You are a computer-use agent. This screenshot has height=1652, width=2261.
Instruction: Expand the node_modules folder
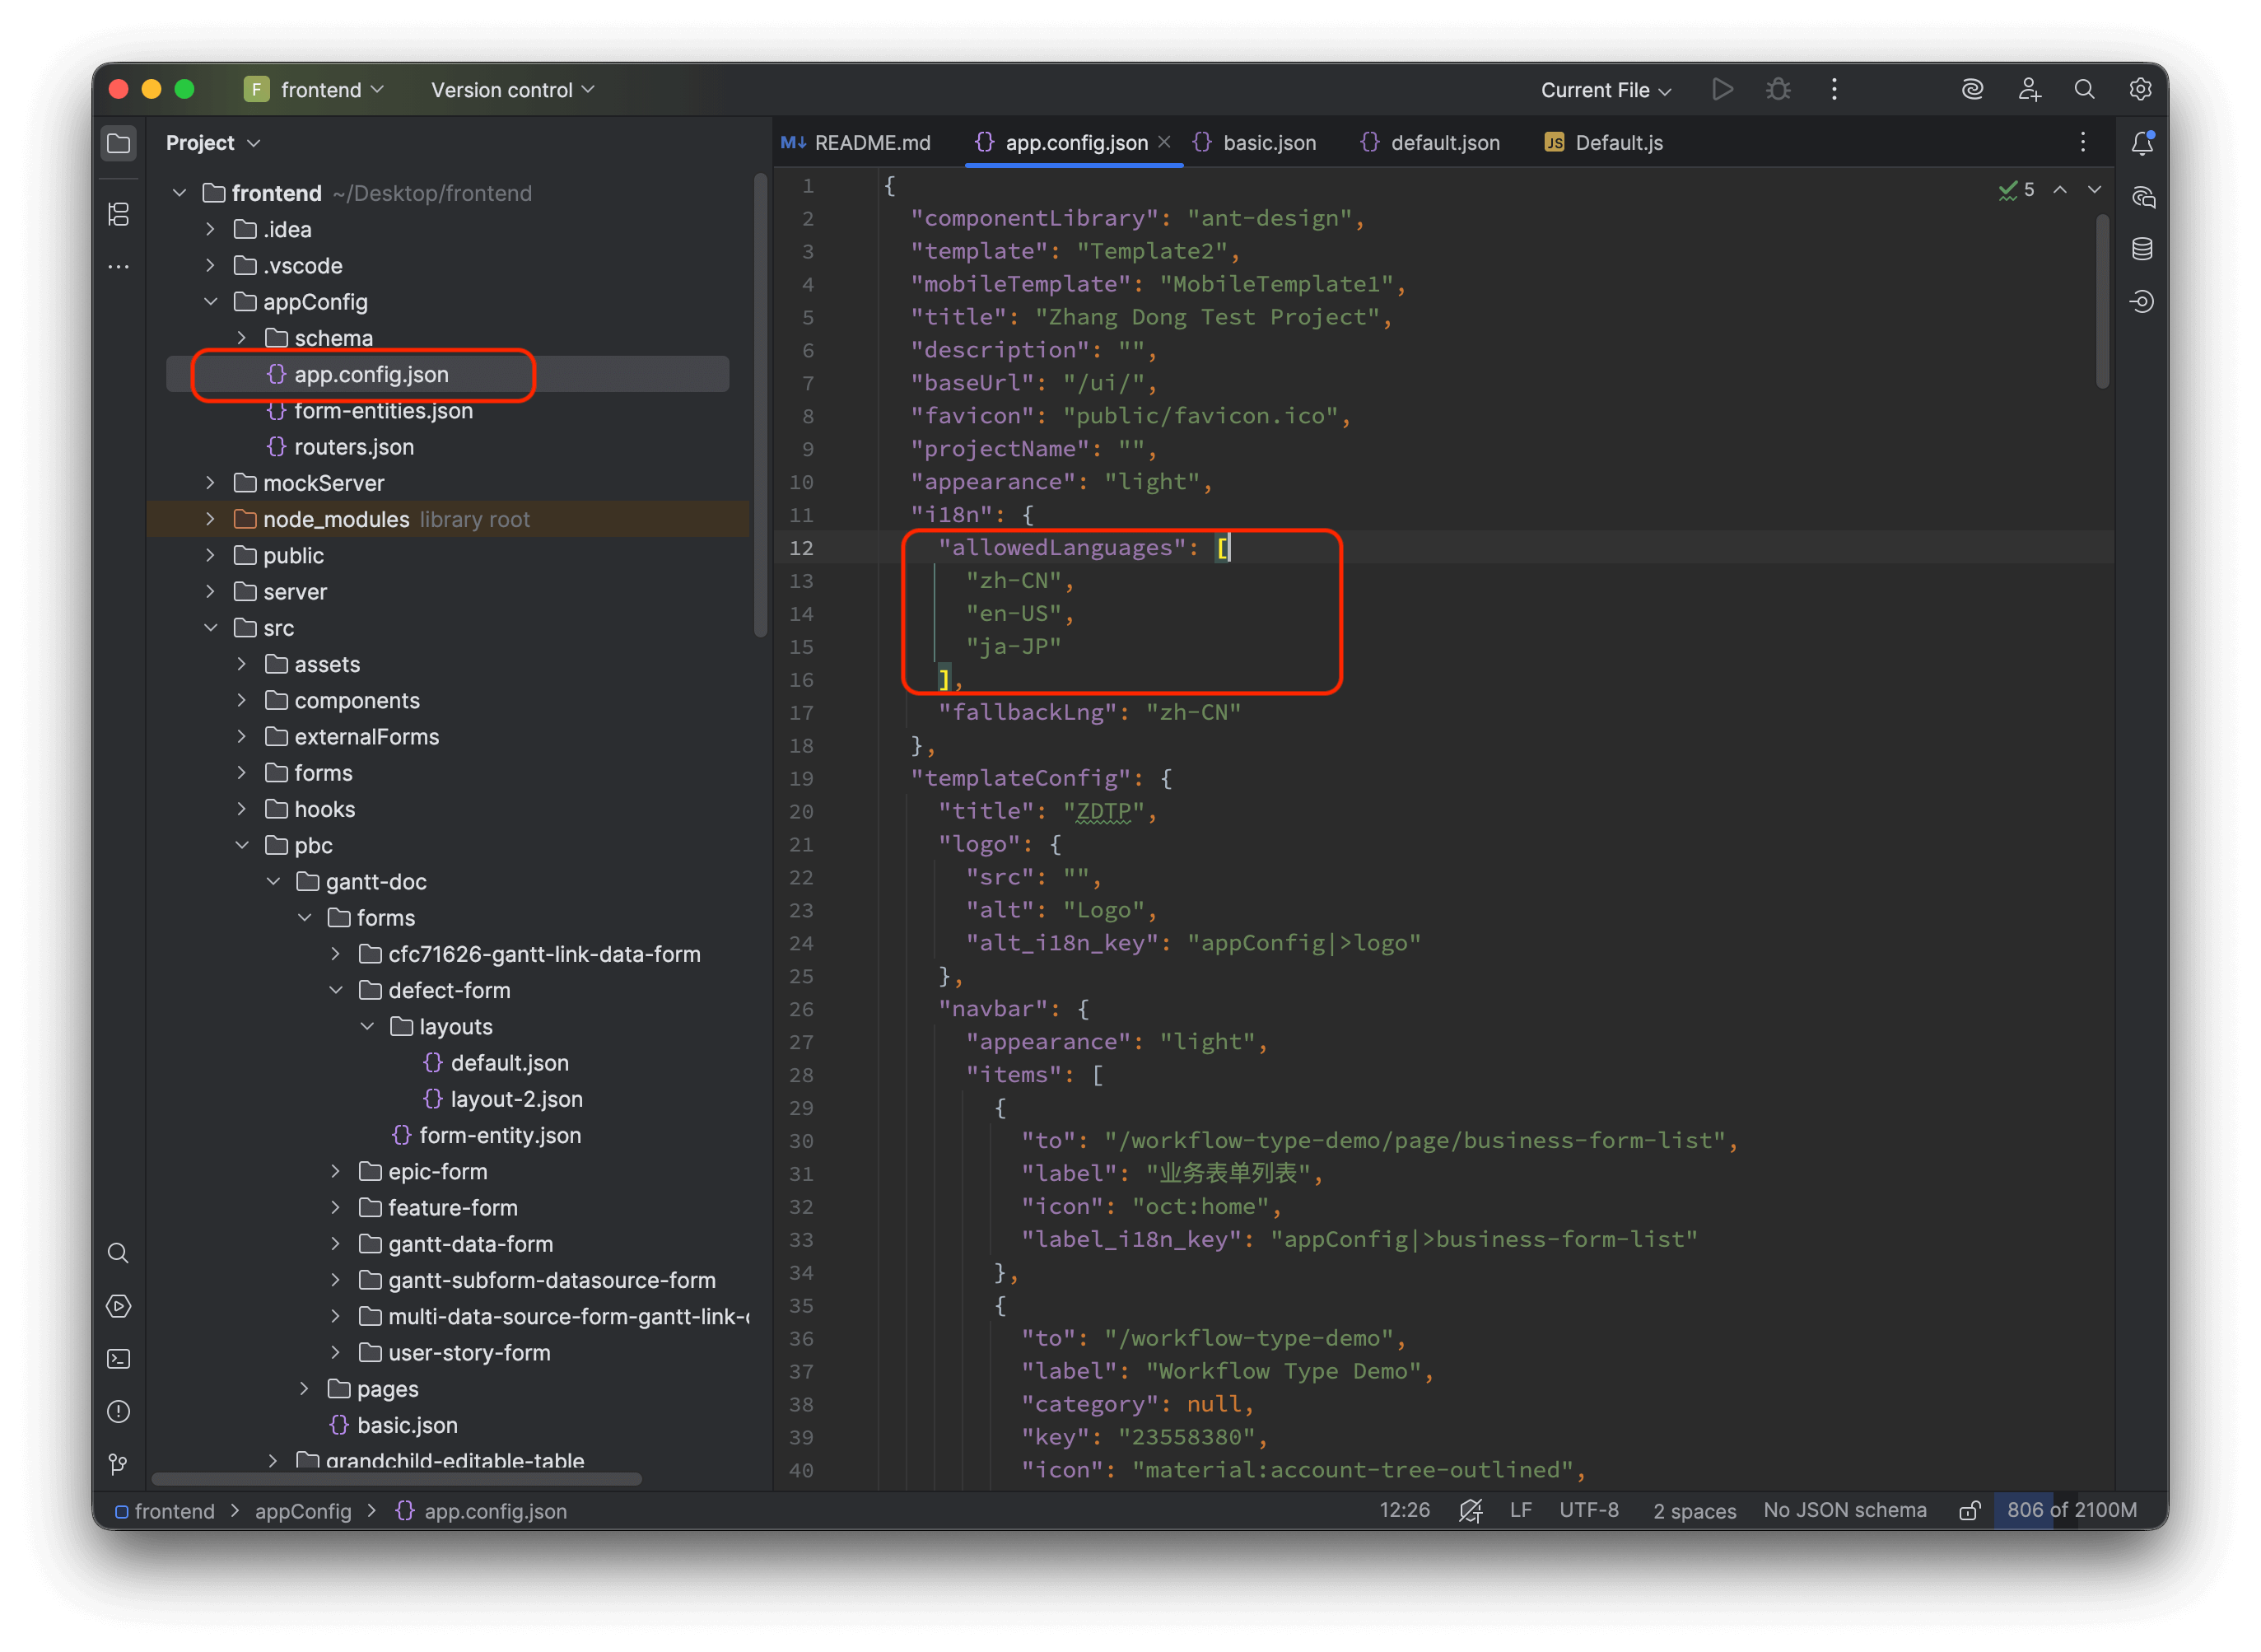[x=211, y=520]
